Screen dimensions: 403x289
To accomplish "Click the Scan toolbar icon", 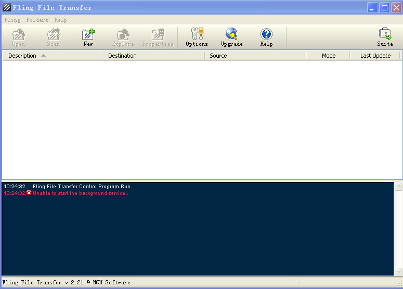I will click(54, 37).
